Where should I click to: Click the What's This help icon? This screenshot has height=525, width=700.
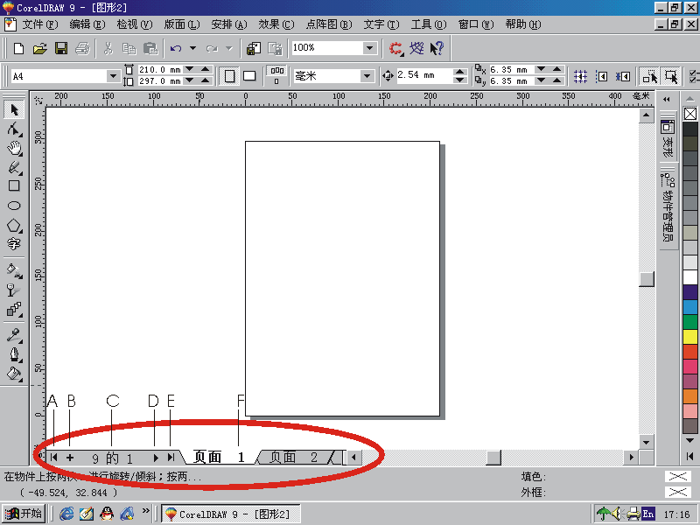437,48
